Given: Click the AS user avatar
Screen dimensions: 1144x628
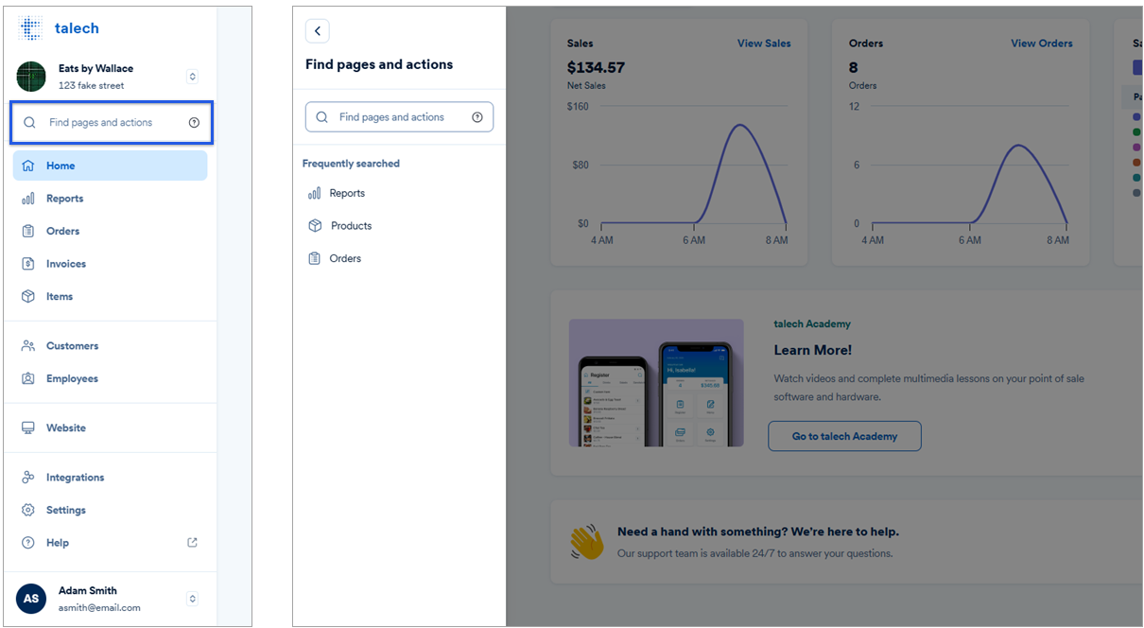Looking at the screenshot, I should click(x=31, y=599).
